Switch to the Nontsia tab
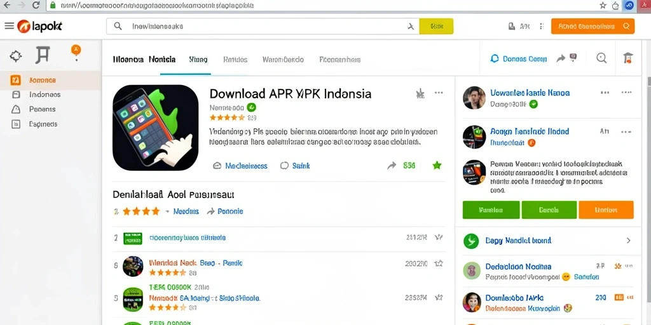This screenshot has height=325, width=651. [x=162, y=59]
